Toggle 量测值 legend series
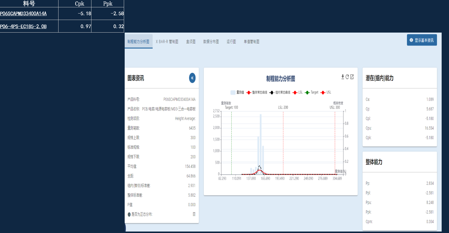The width and height of the screenshot is (449, 233). 237,92
